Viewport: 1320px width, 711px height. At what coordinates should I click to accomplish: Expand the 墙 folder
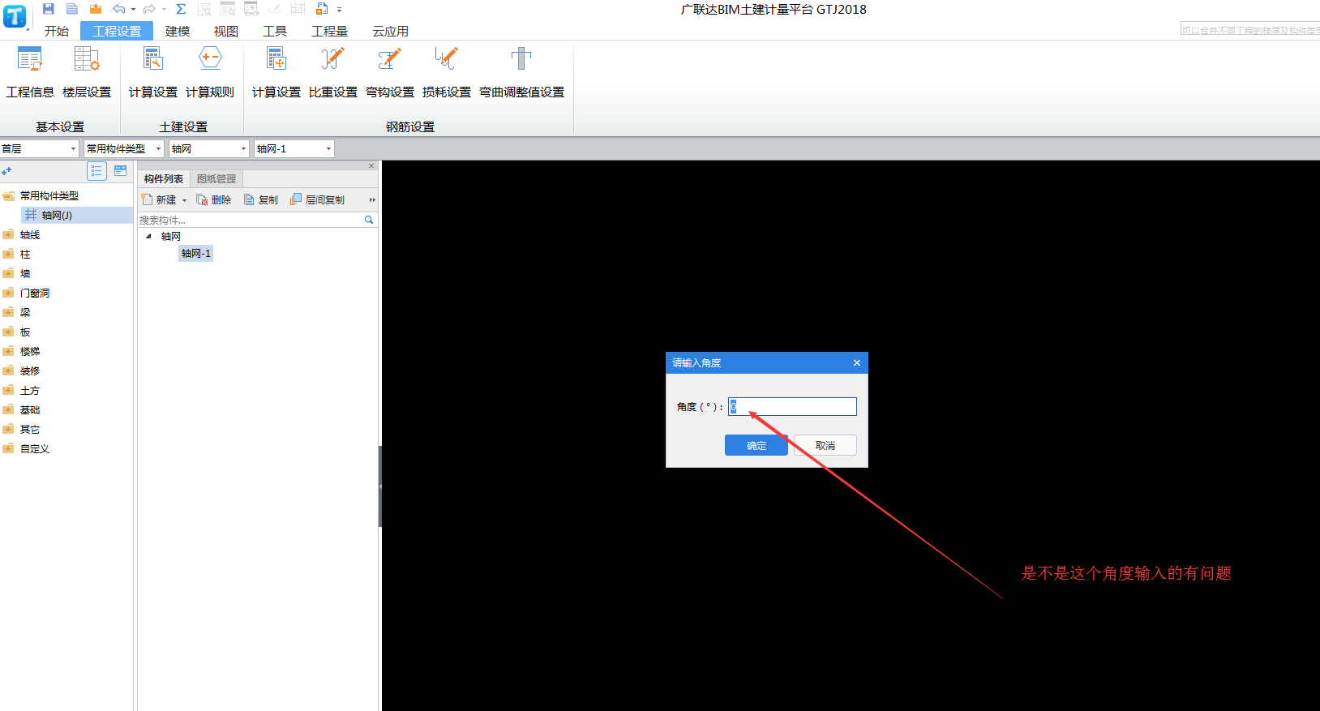pyautogui.click(x=8, y=273)
